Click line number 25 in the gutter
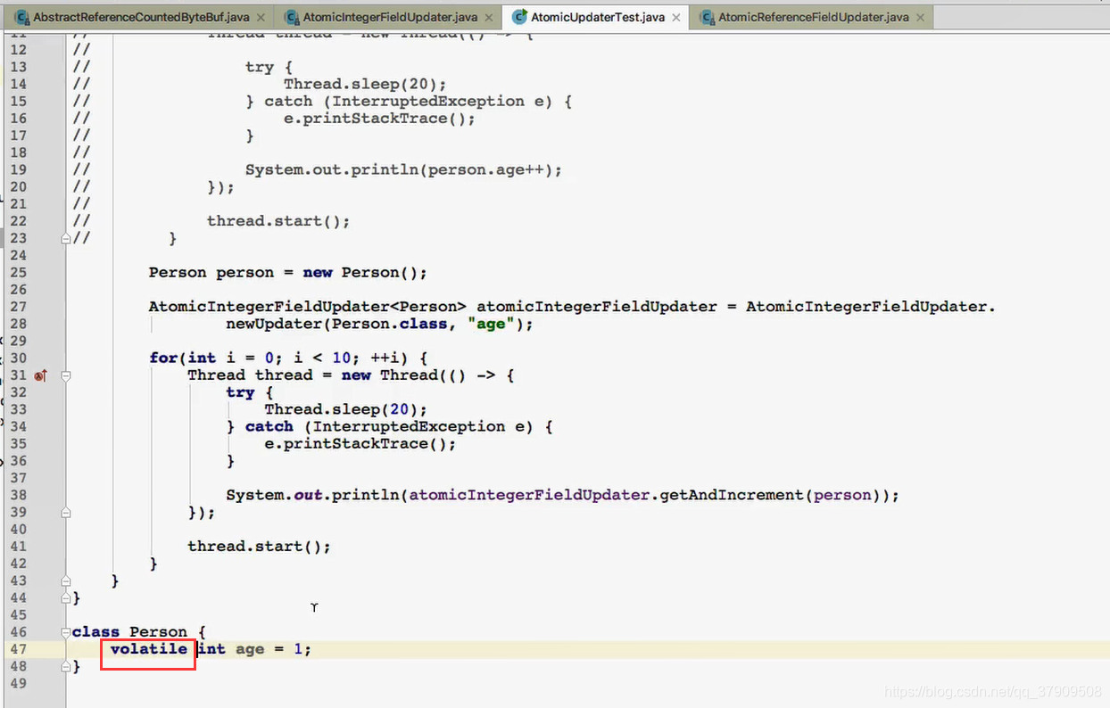This screenshot has width=1110, height=708. coord(20,272)
